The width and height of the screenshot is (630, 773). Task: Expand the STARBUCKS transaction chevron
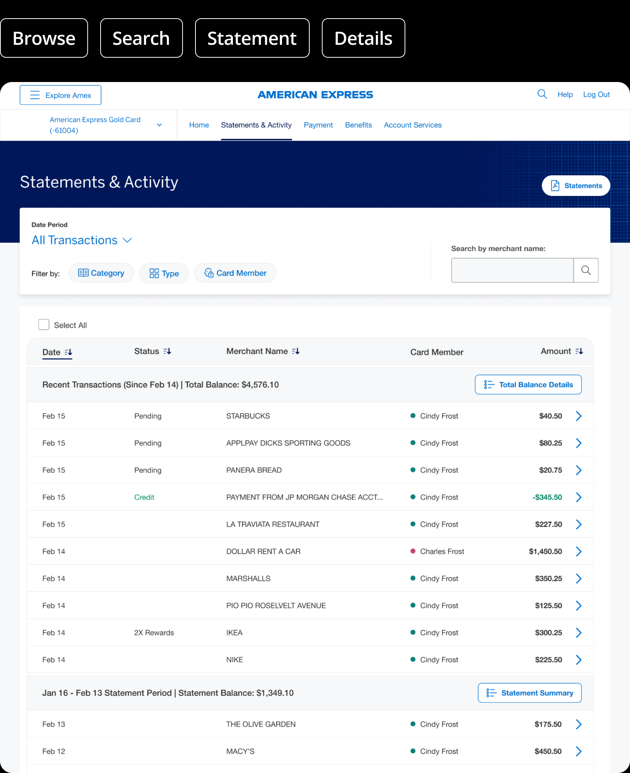tap(579, 416)
